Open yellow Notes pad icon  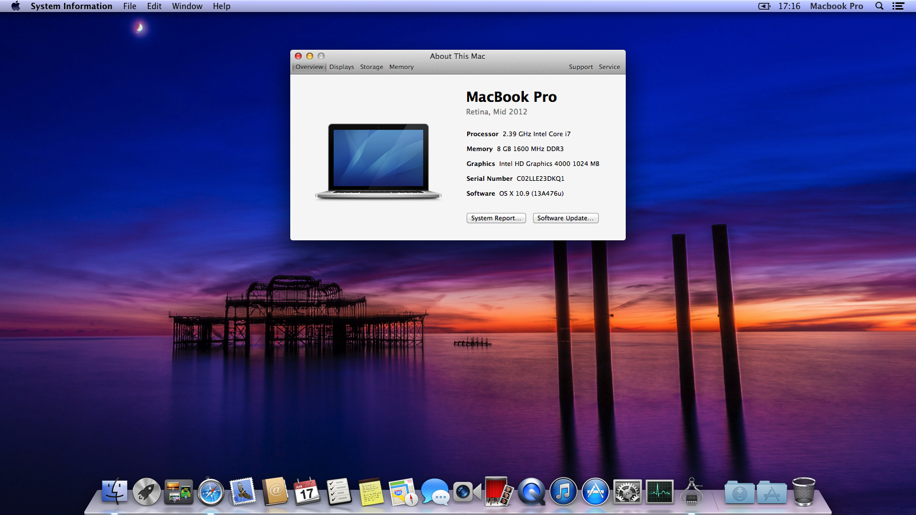coord(371,492)
